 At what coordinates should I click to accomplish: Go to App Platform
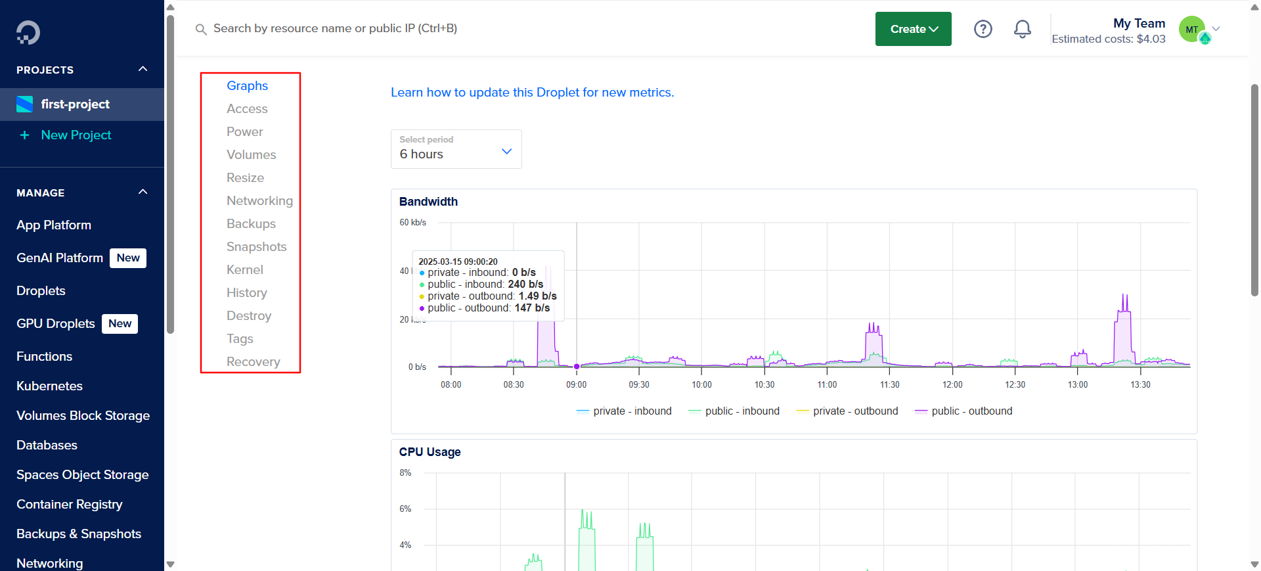(54, 225)
